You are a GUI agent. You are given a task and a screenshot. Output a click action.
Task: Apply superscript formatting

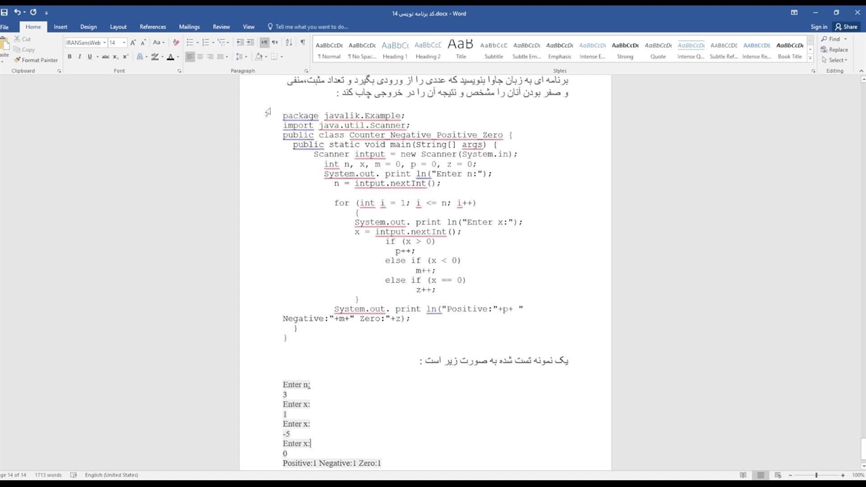tap(126, 57)
